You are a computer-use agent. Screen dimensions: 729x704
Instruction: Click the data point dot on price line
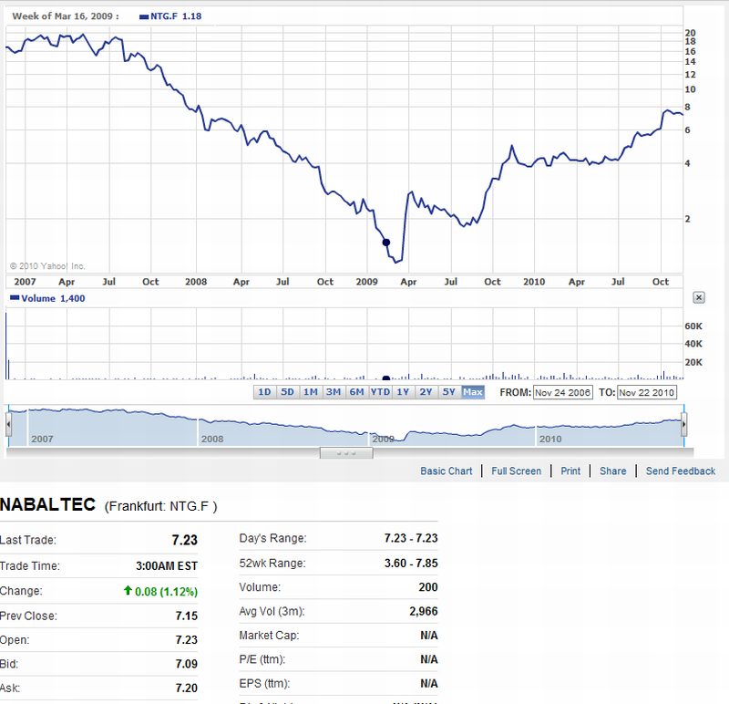click(385, 243)
